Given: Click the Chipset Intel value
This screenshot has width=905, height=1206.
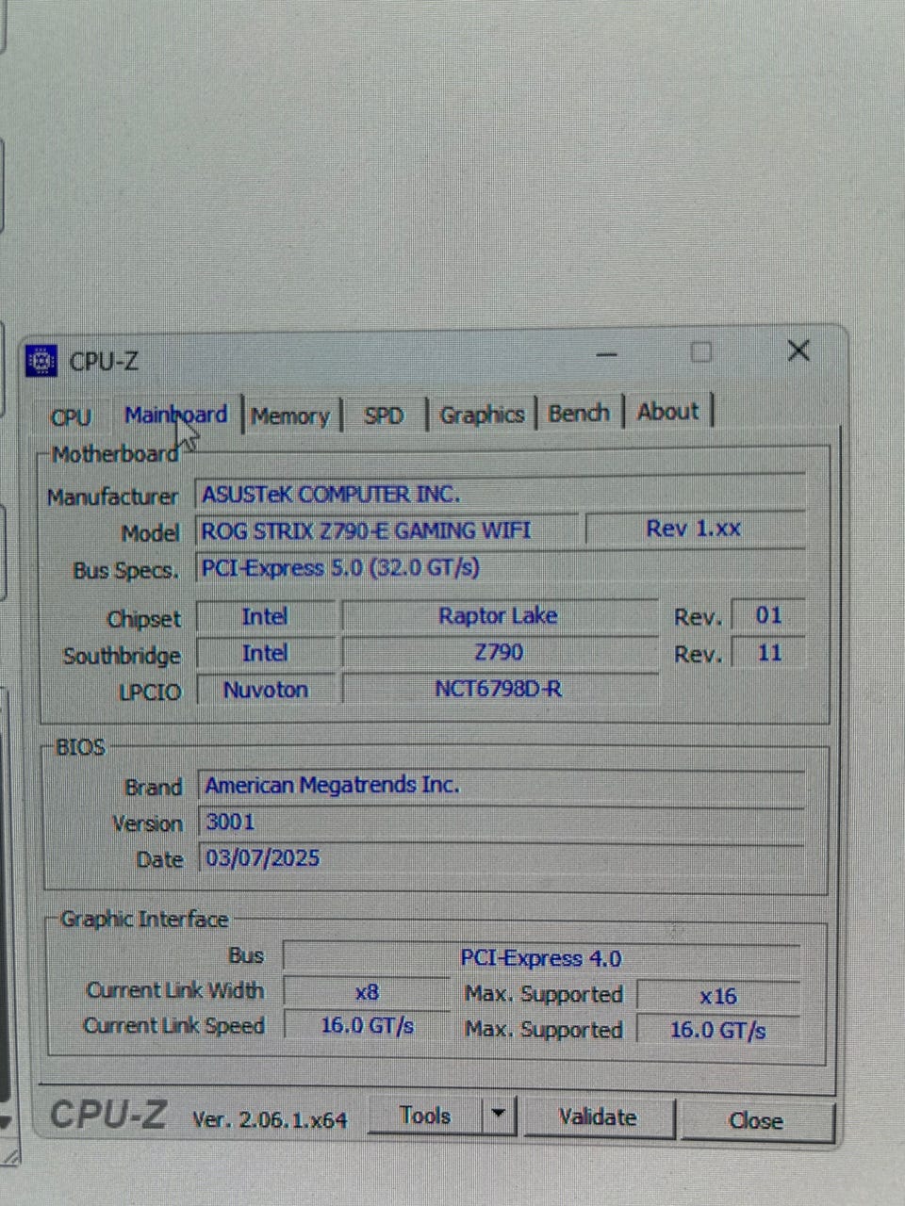Looking at the screenshot, I should click(265, 617).
